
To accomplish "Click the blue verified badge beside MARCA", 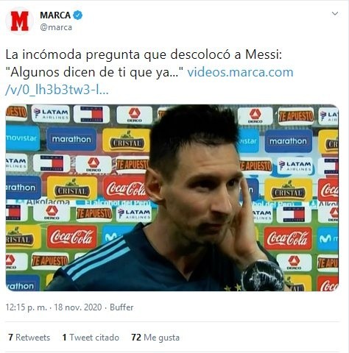I will (78, 15).
